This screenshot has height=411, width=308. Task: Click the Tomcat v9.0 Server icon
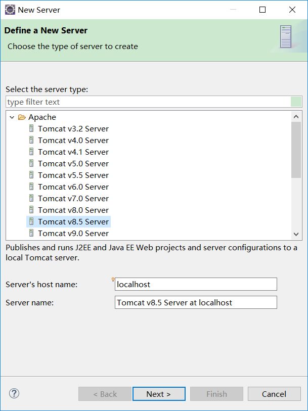(31, 233)
